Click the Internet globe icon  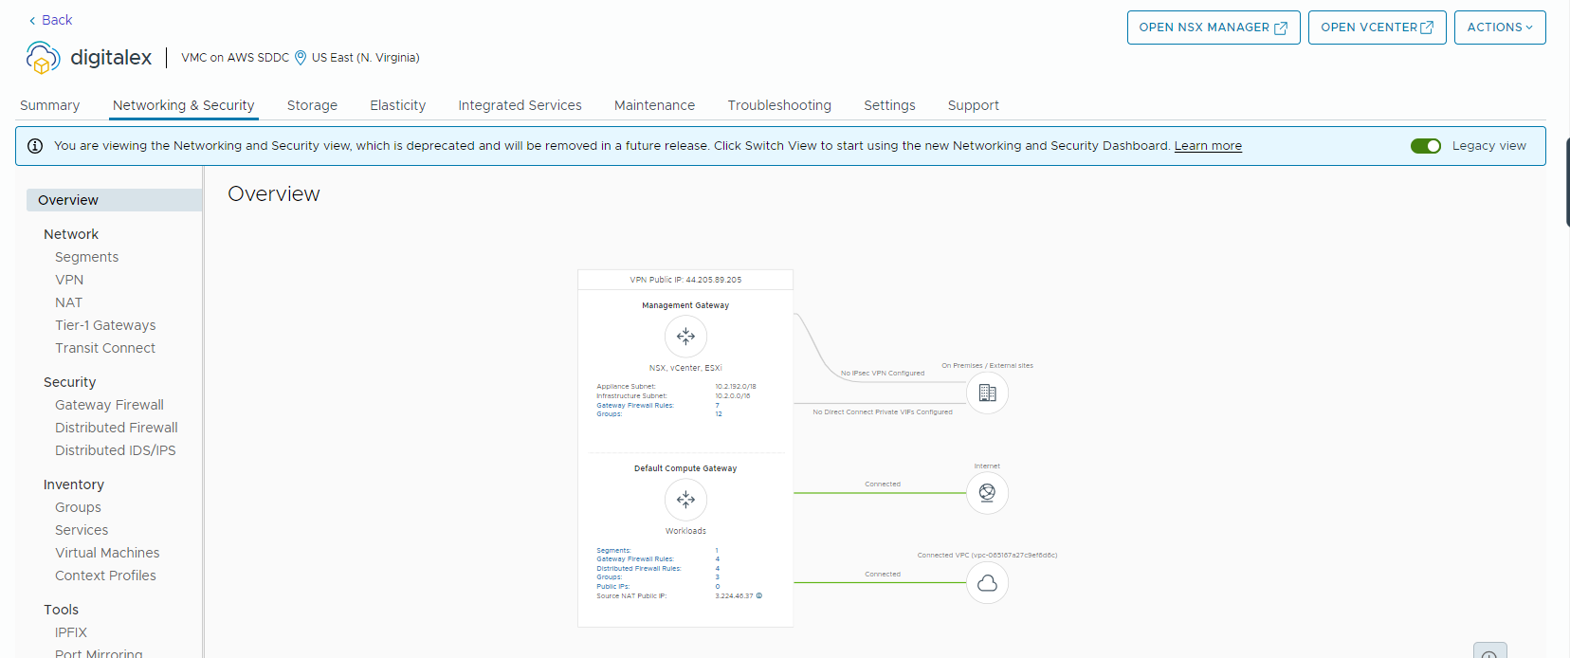click(x=987, y=493)
